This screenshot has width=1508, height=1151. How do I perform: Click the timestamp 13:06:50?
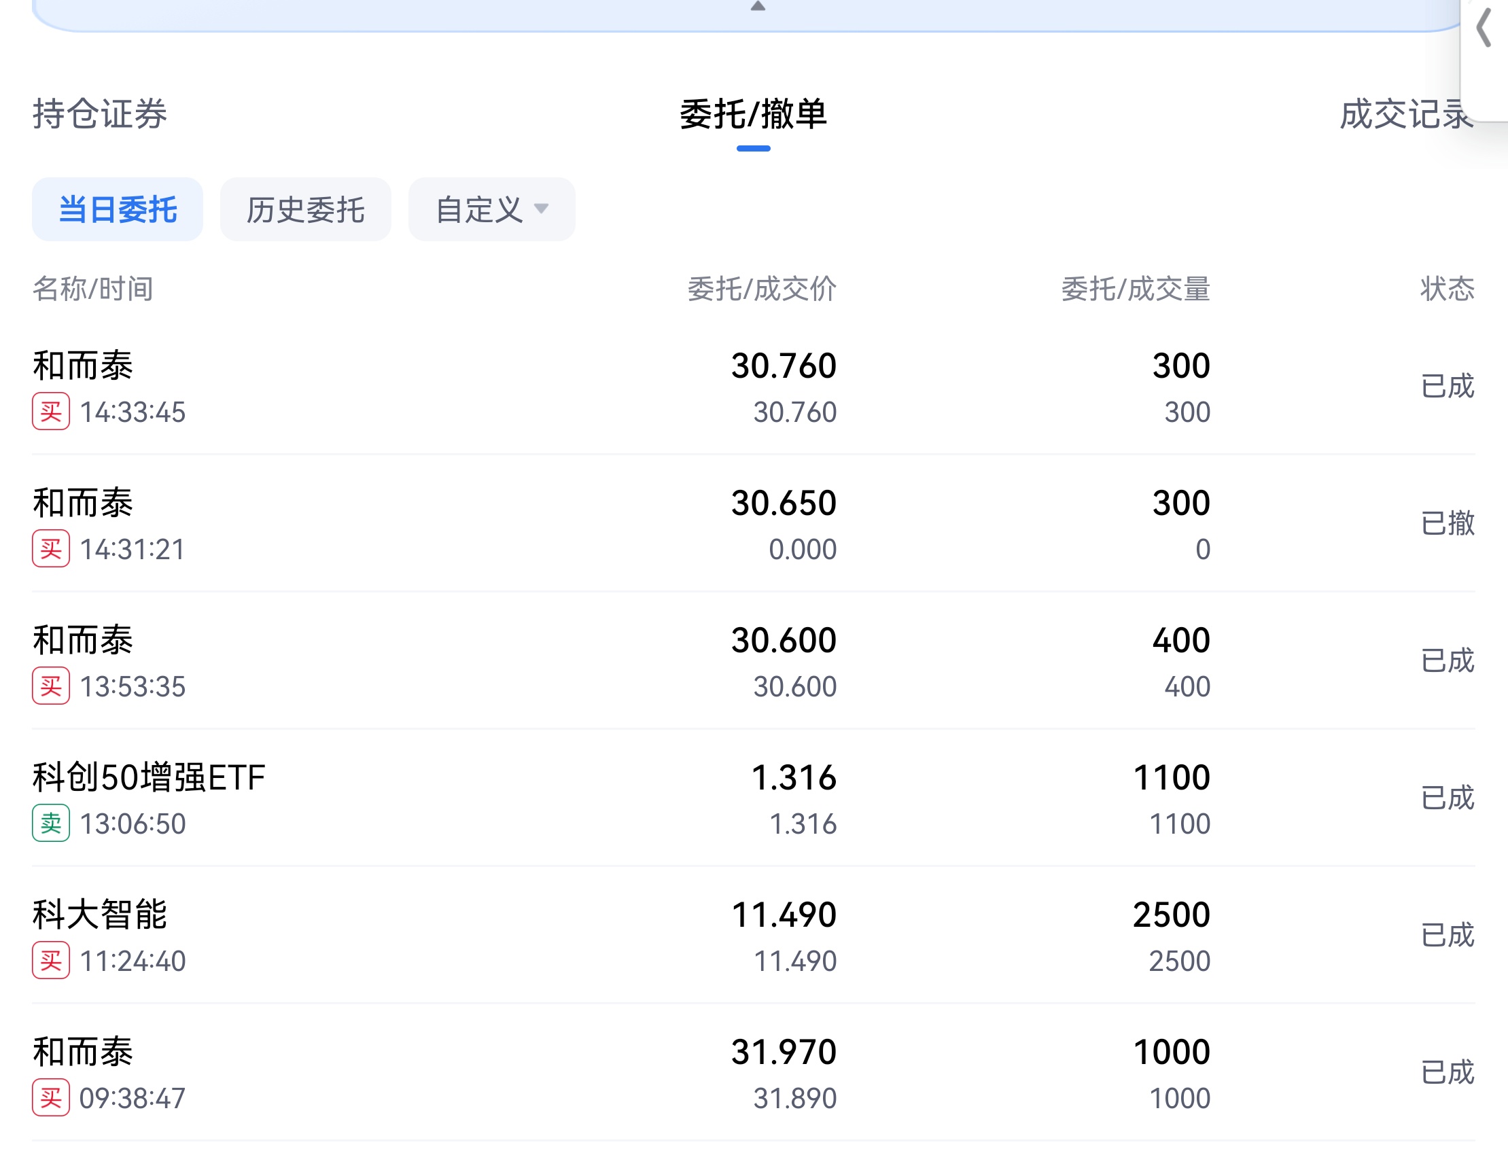[133, 824]
